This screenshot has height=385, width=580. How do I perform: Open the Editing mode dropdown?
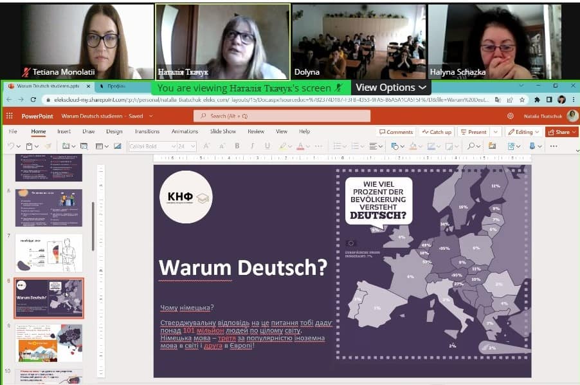(523, 132)
